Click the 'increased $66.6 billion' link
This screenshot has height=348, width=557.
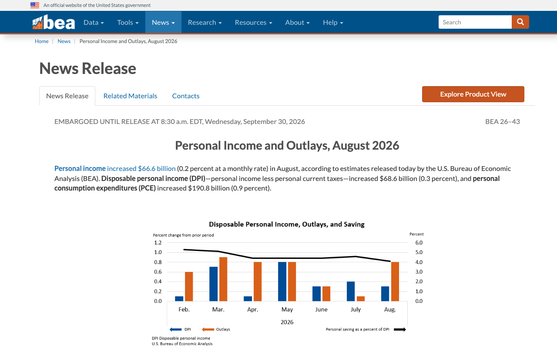point(141,168)
